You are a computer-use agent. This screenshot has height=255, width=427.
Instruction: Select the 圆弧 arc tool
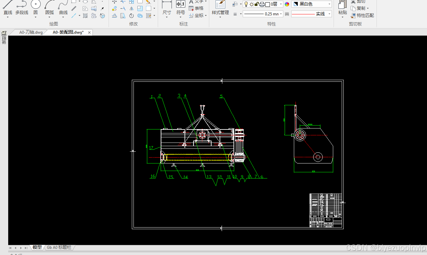tap(50, 8)
